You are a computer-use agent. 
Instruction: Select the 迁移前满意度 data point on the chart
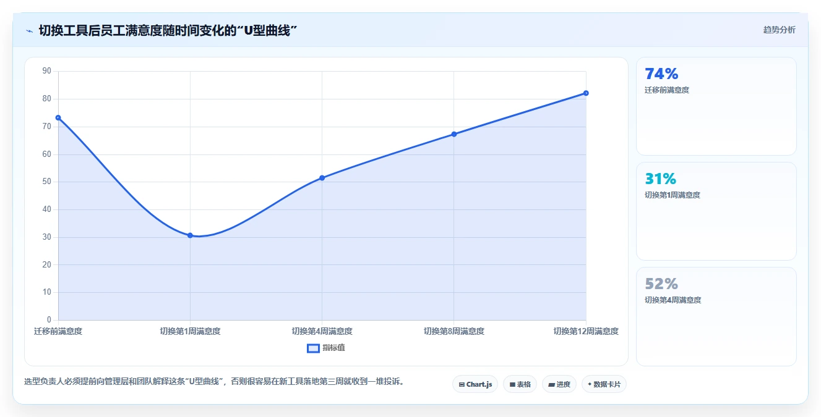tap(58, 117)
